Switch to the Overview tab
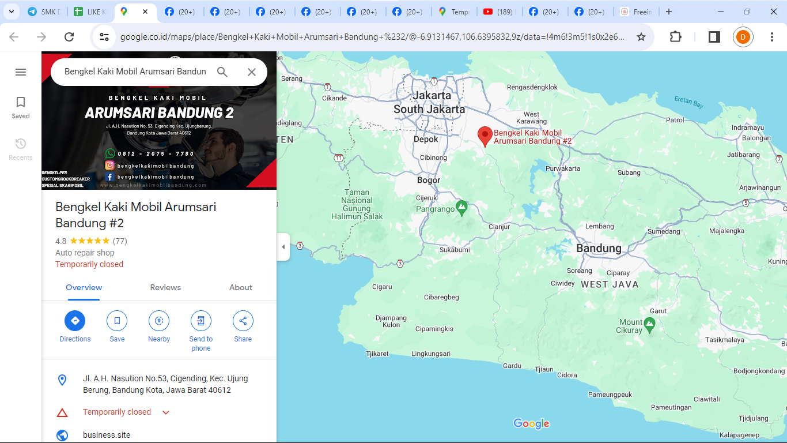 (84, 287)
